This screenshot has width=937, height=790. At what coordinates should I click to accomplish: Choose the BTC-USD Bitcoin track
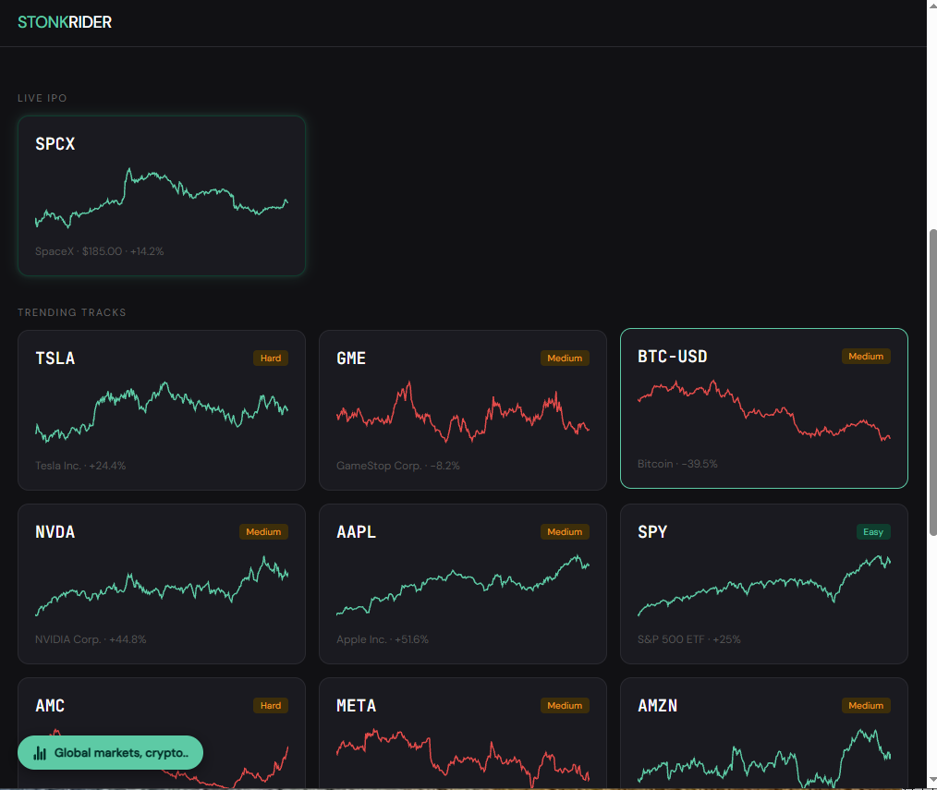click(x=763, y=408)
